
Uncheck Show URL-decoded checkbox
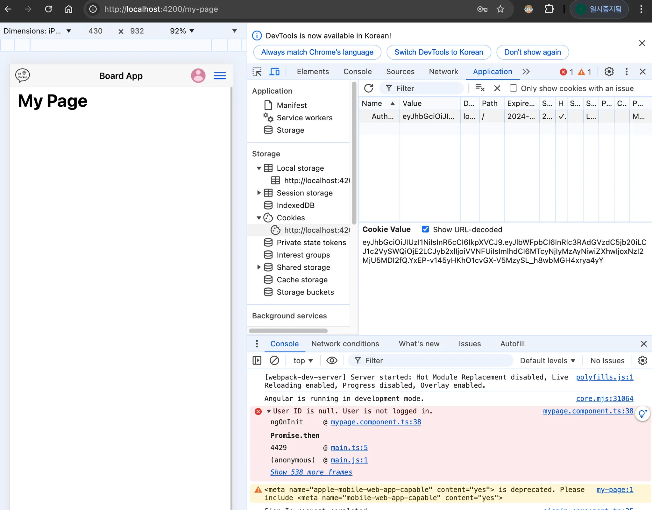click(x=425, y=229)
